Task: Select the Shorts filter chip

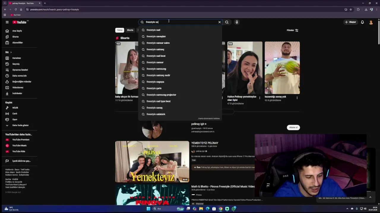Action: [130, 30]
